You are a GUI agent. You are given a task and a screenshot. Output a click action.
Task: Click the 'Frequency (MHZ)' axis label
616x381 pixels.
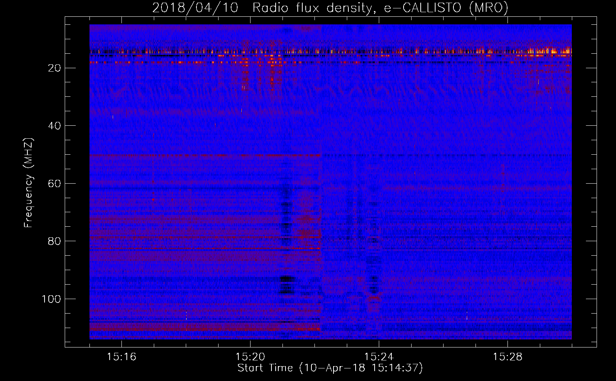click(29, 183)
